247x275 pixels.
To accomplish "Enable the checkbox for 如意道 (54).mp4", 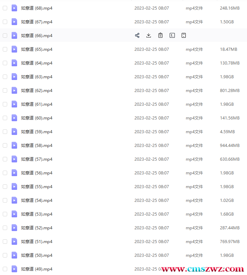I will coord(5,200).
